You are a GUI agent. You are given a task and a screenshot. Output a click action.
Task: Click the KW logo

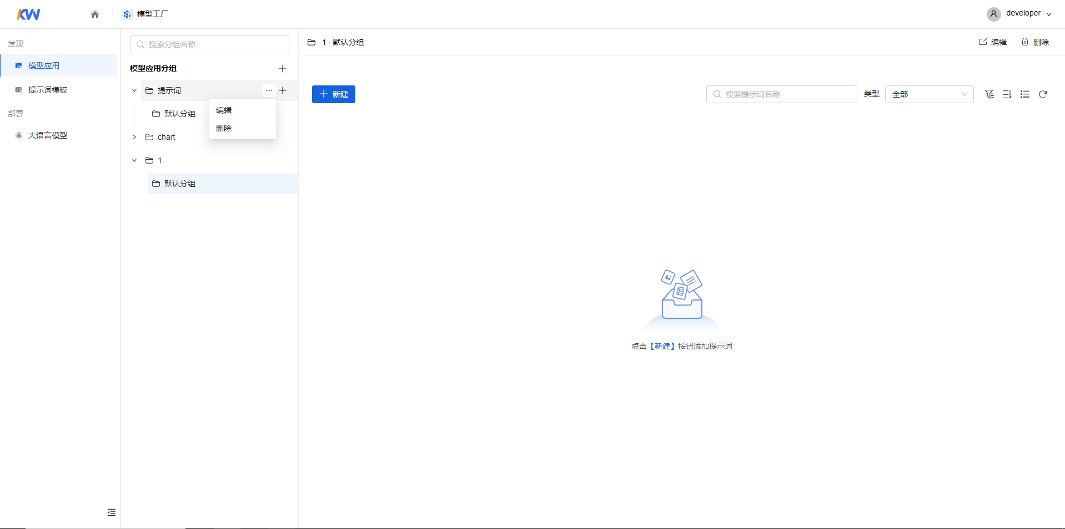pyautogui.click(x=28, y=14)
